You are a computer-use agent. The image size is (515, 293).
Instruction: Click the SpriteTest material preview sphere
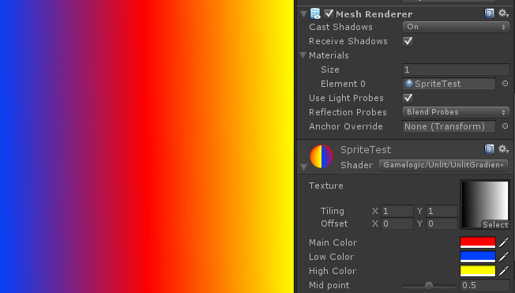click(x=321, y=156)
